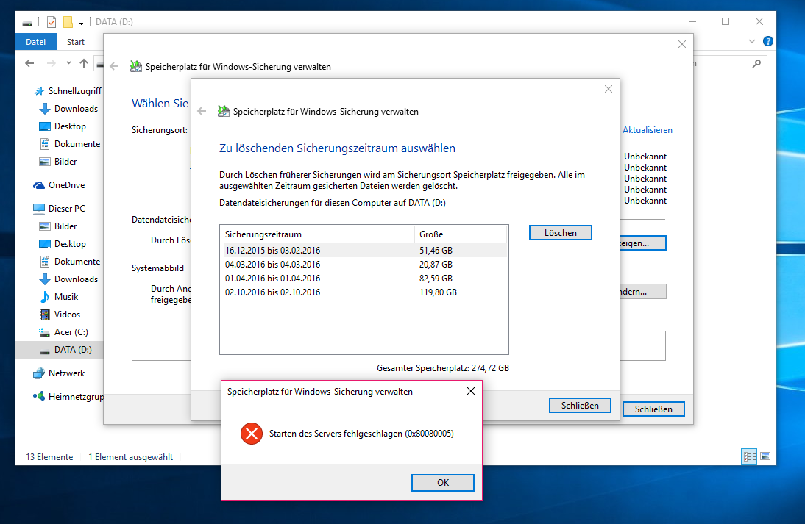Select backup row '02.10.2016 bis 02.10.2016'

(x=364, y=292)
